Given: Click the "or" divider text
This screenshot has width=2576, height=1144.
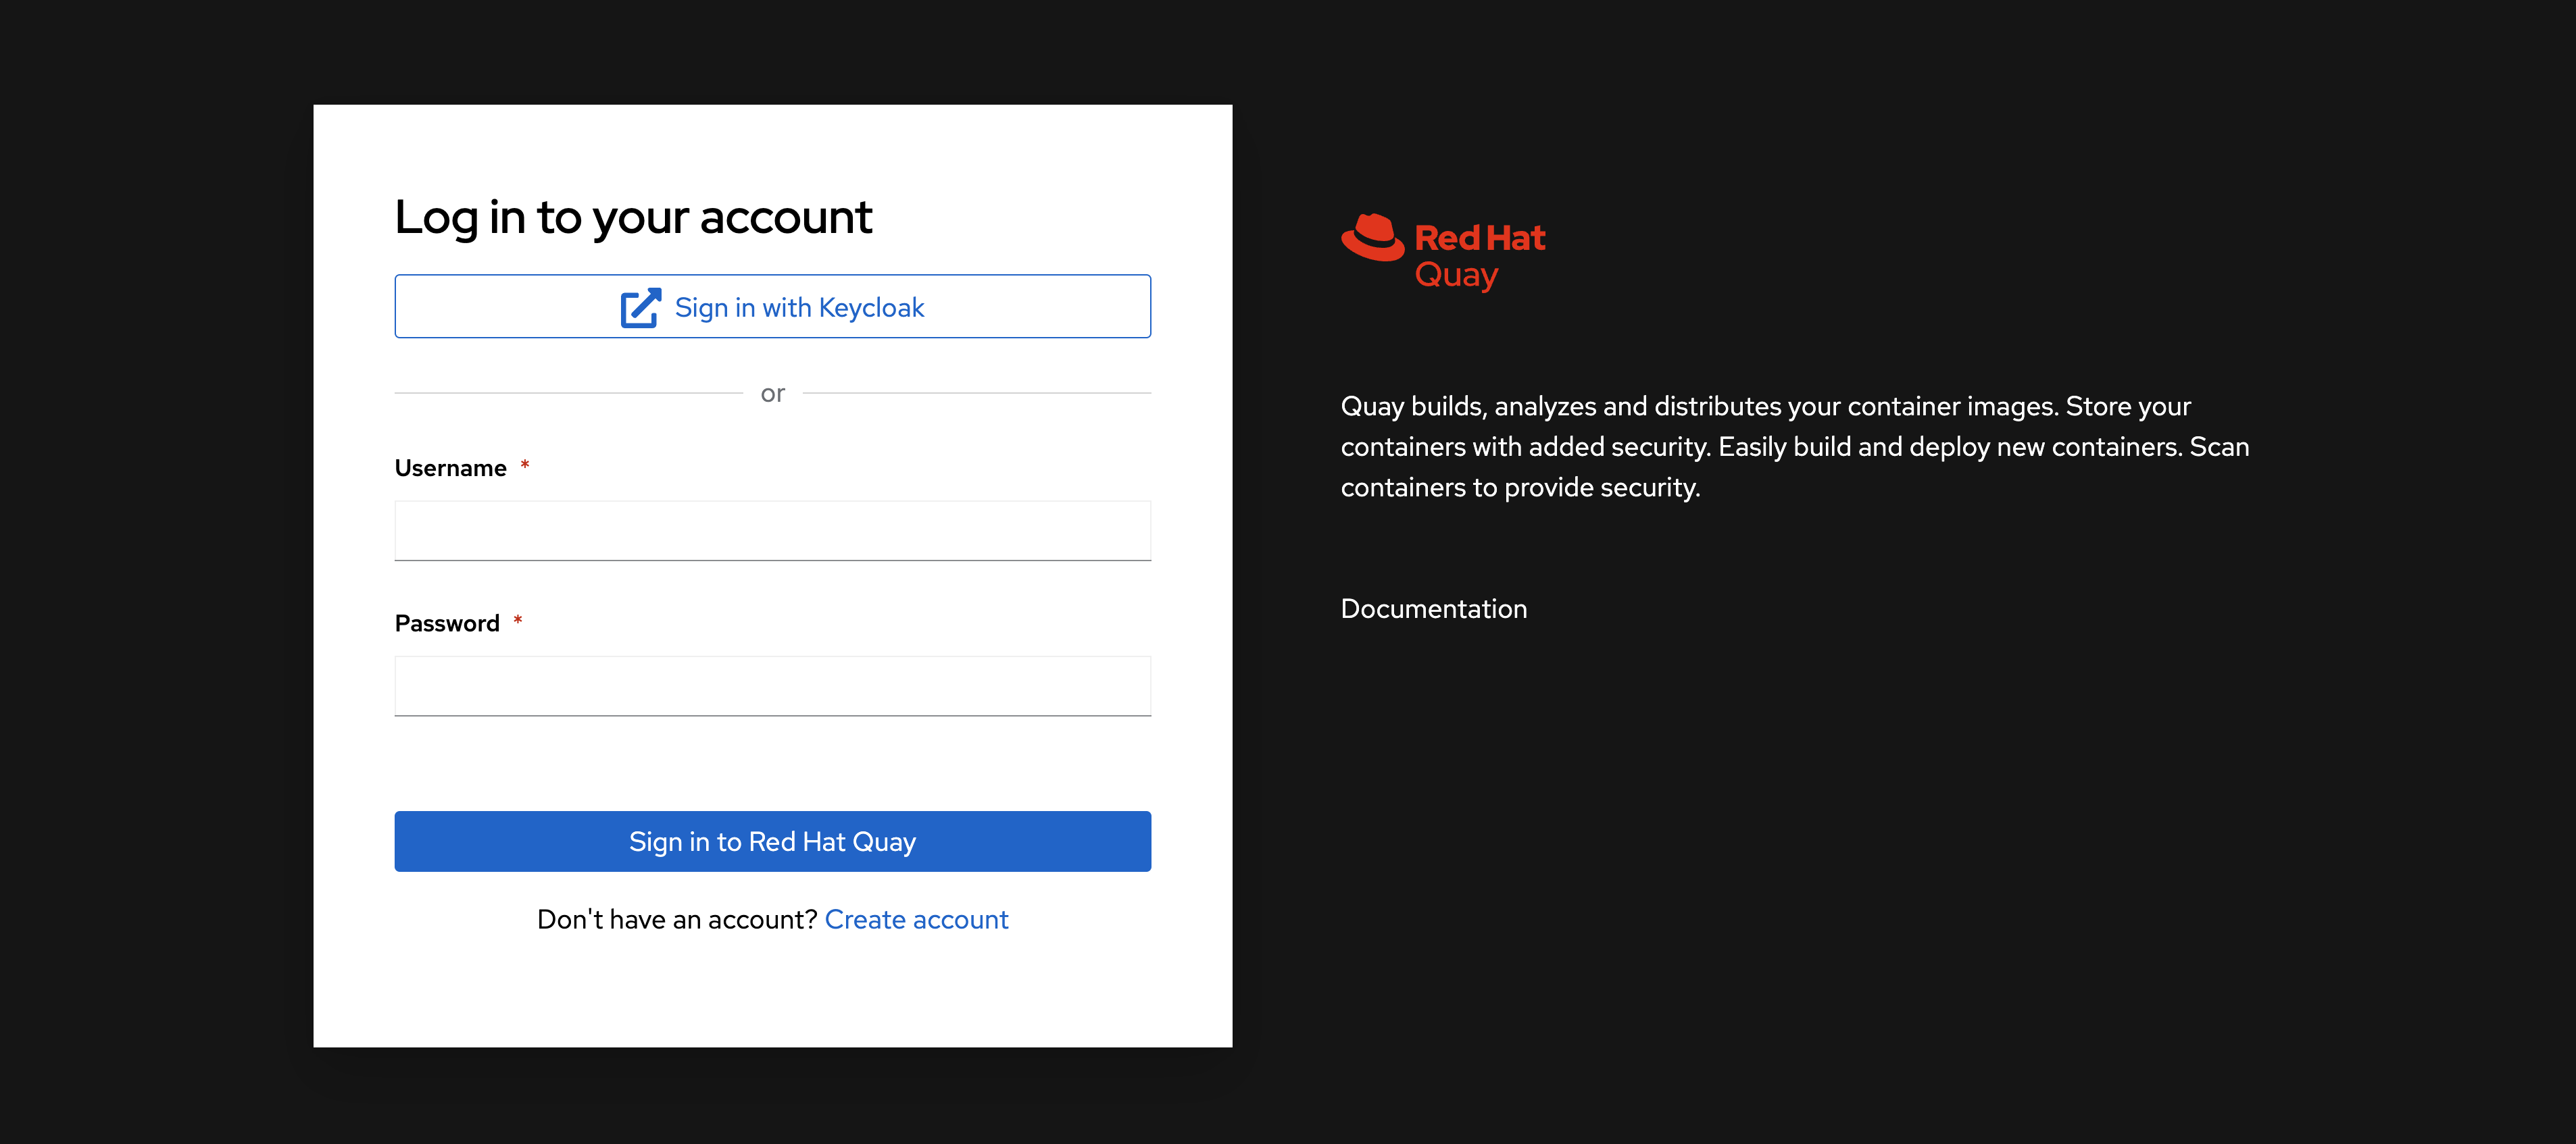Looking at the screenshot, I should click(x=772, y=394).
